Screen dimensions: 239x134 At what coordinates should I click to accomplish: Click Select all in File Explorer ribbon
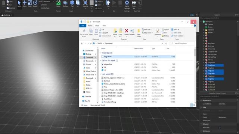(x=175, y=29)
